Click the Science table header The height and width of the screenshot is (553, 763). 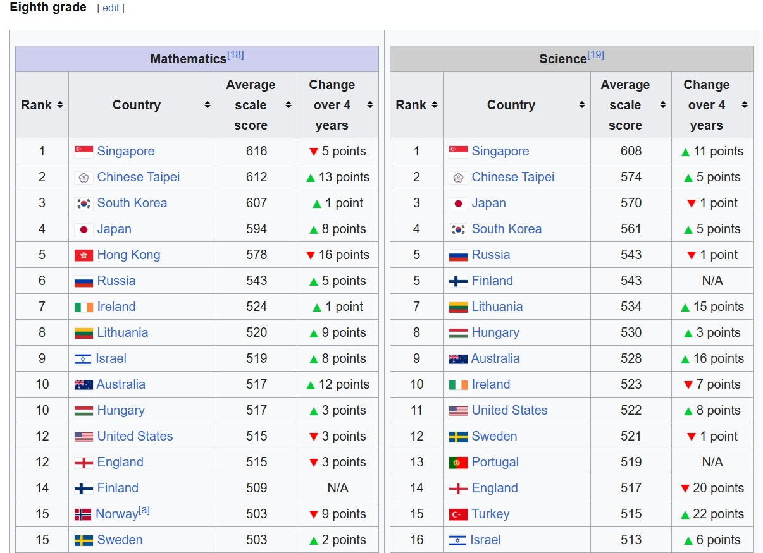click(x=571, y=58)
